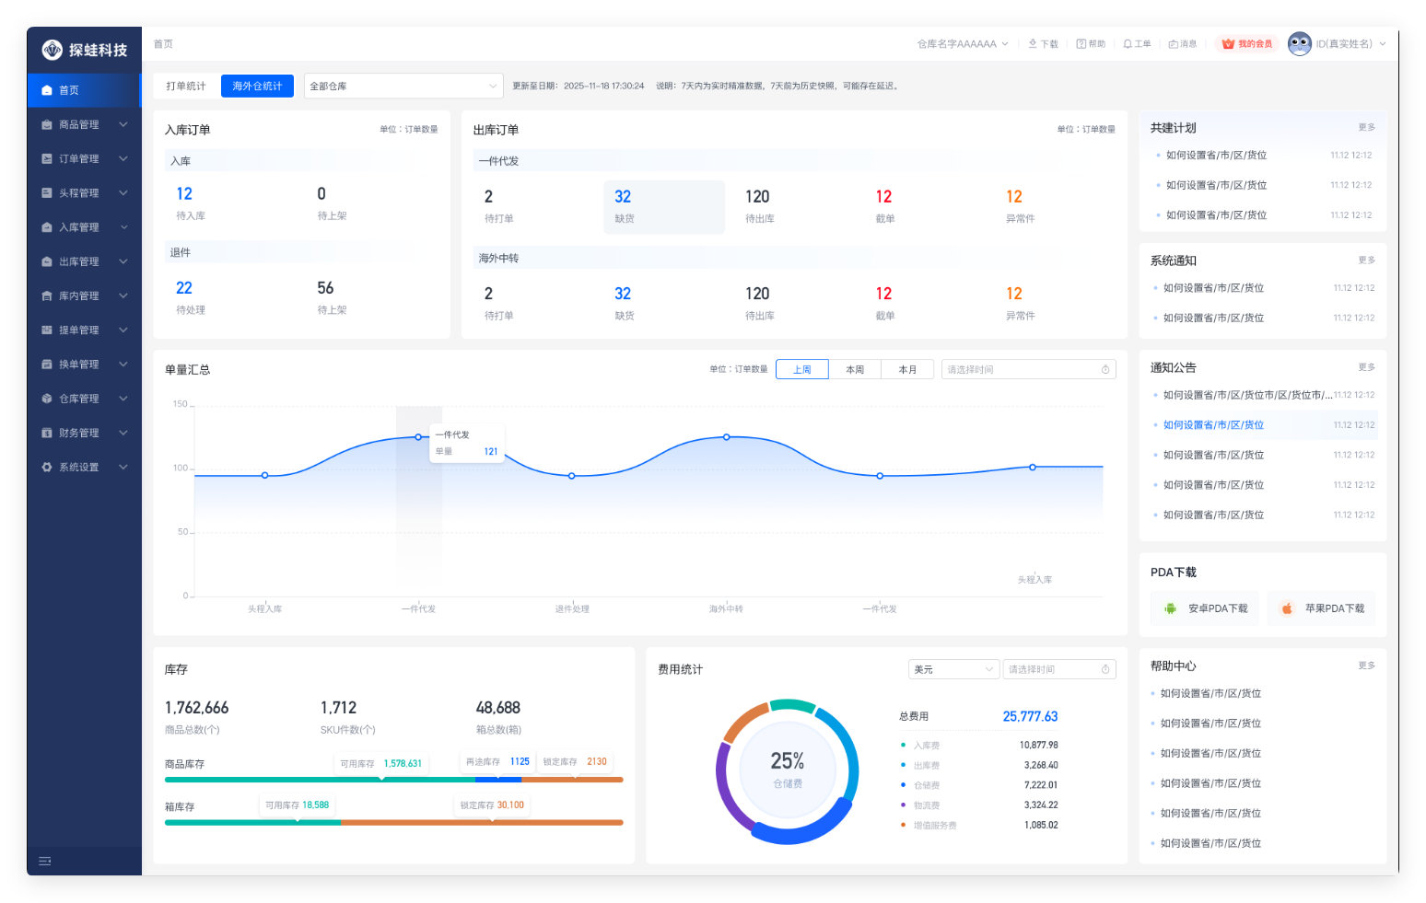This screenshot has height=903, width=1426.
Task: Click the 下载 download icon in header
Action: (x=1033, y=44)
